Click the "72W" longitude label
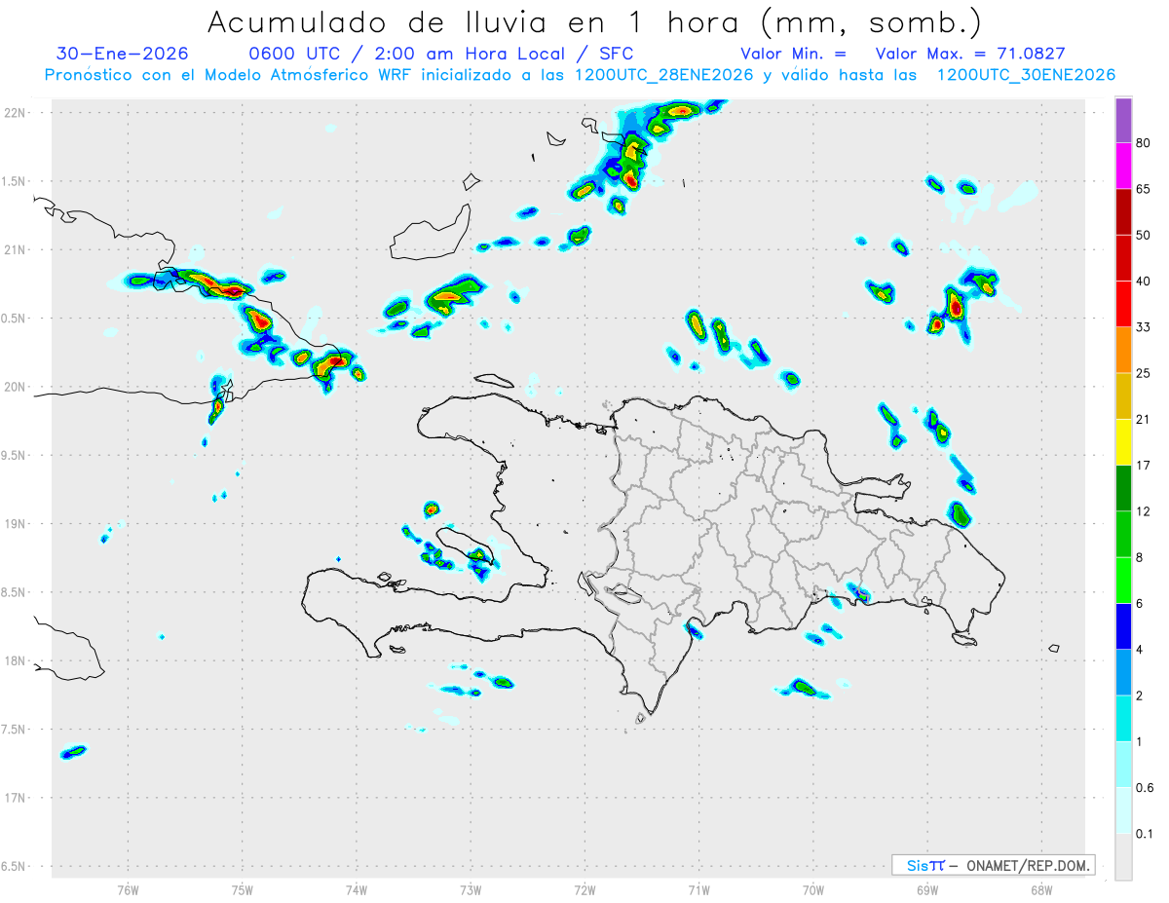The height and width of the screenshot is (903, 1169). tap(584, 890)
